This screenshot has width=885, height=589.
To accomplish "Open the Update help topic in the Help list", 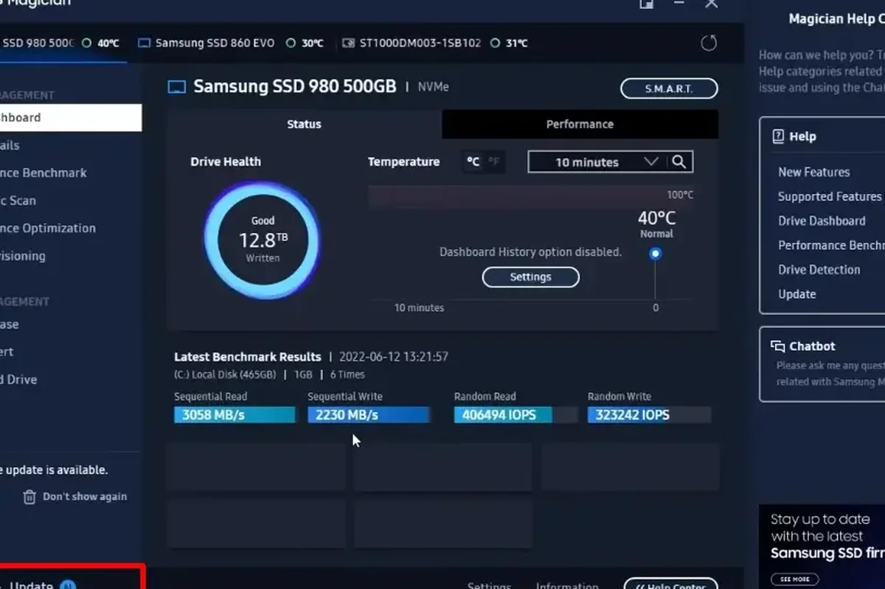I will pyautogui.click(x=796, y=293).
